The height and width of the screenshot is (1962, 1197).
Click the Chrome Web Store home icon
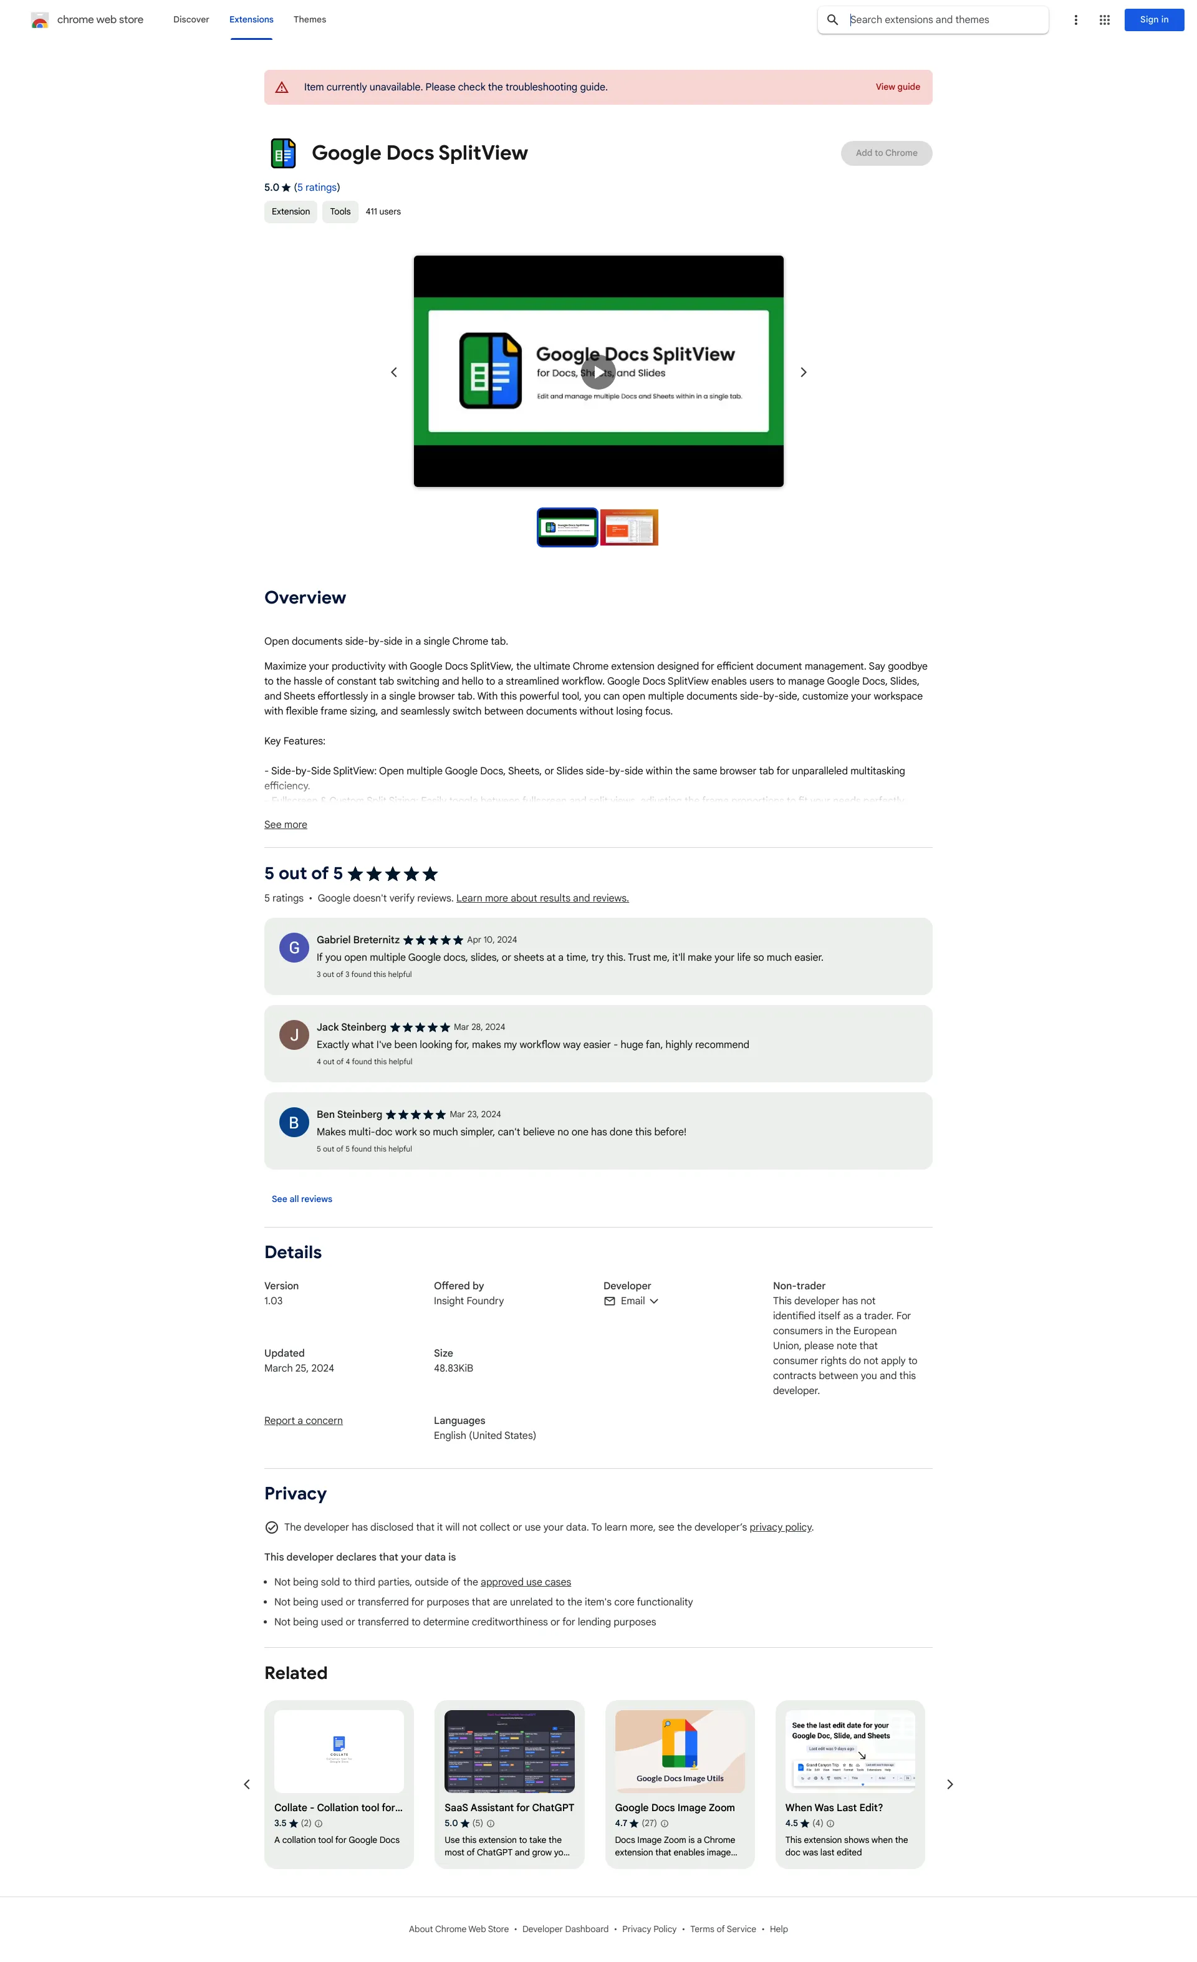tap(38, 19)
